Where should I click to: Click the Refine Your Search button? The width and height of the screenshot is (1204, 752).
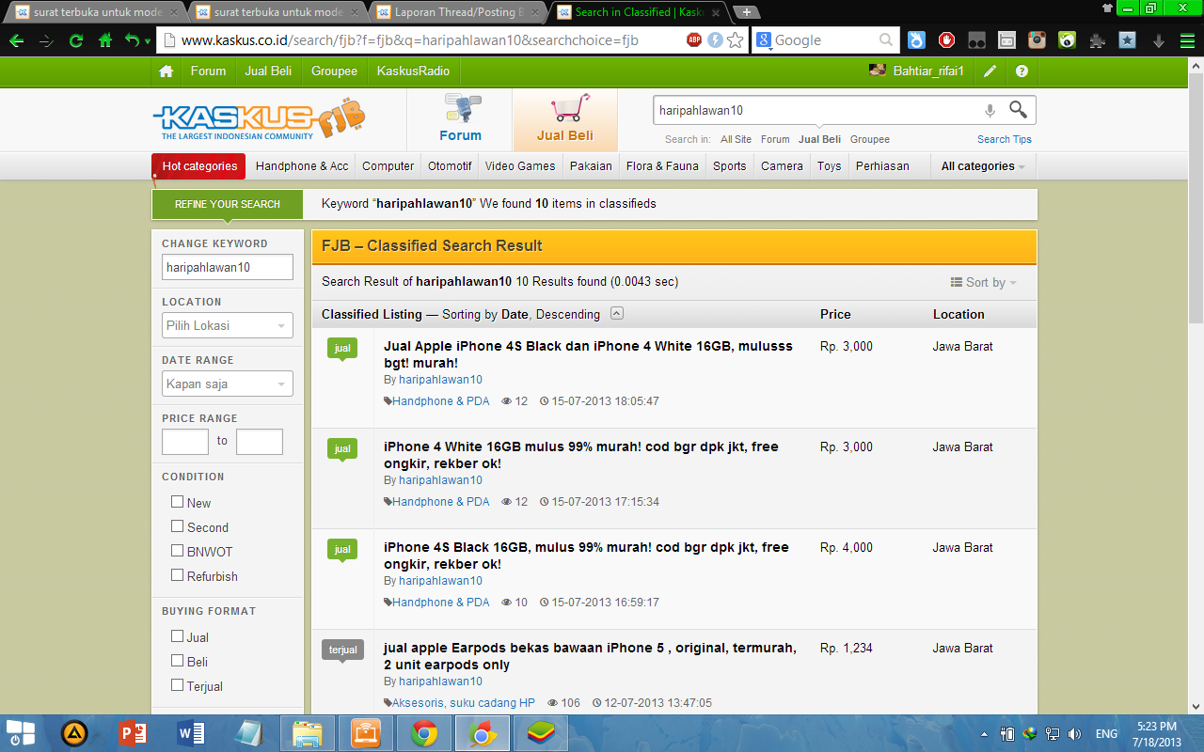(x=228, y=204)
